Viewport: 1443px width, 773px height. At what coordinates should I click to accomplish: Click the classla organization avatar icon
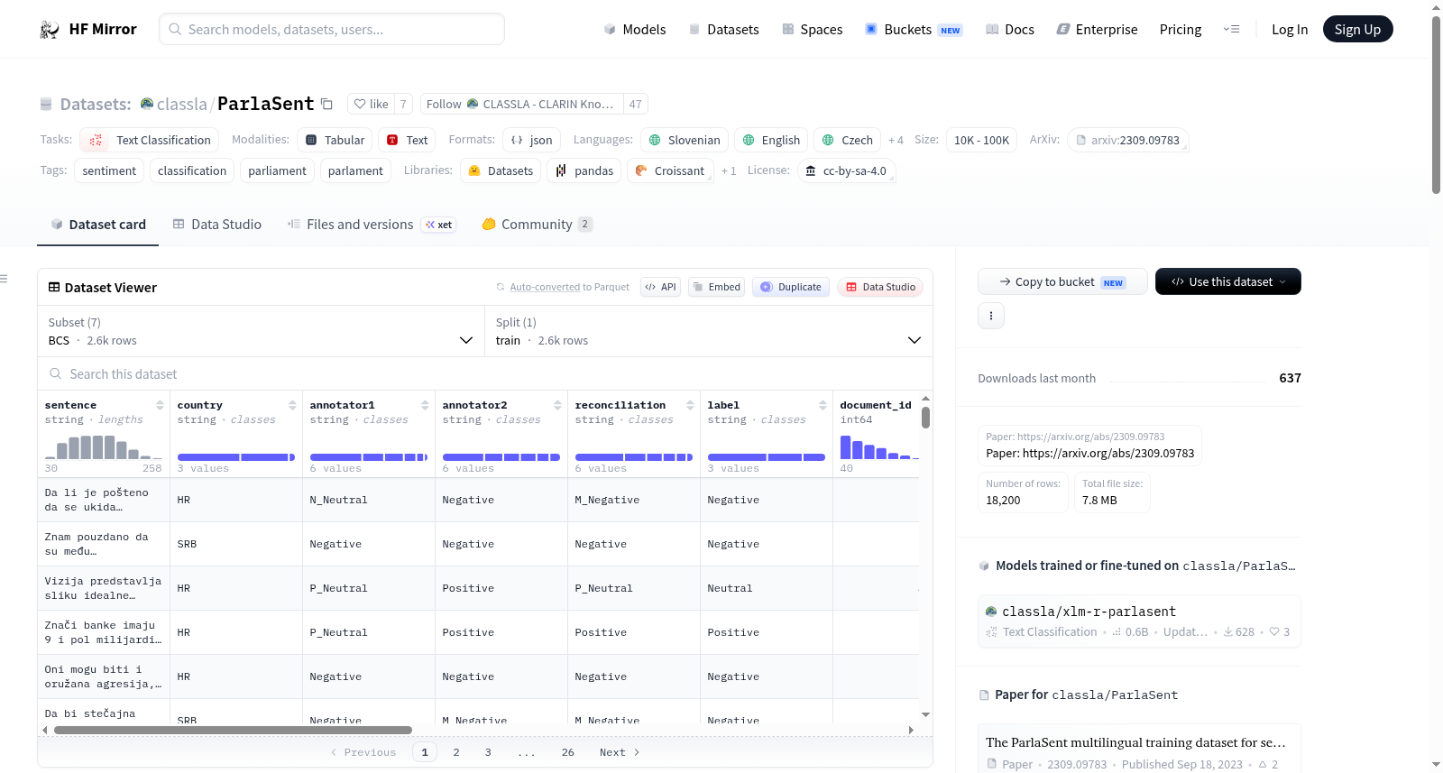pyautogui.click(x=147, y=104)
